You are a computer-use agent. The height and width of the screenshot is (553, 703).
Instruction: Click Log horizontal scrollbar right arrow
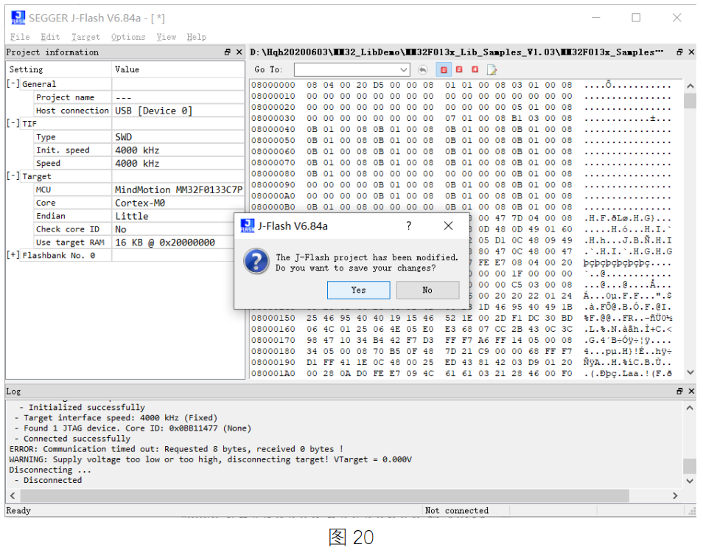(x=675, y=495)
